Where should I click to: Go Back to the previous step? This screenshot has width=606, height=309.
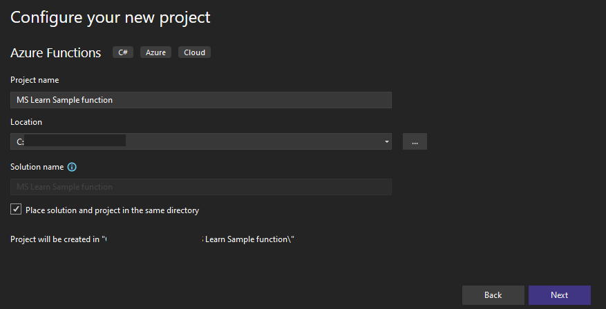[493, 295]
